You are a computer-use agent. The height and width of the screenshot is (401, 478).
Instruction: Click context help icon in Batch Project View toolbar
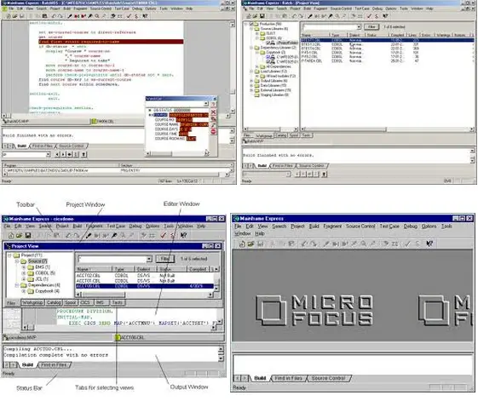pos(385,16)
